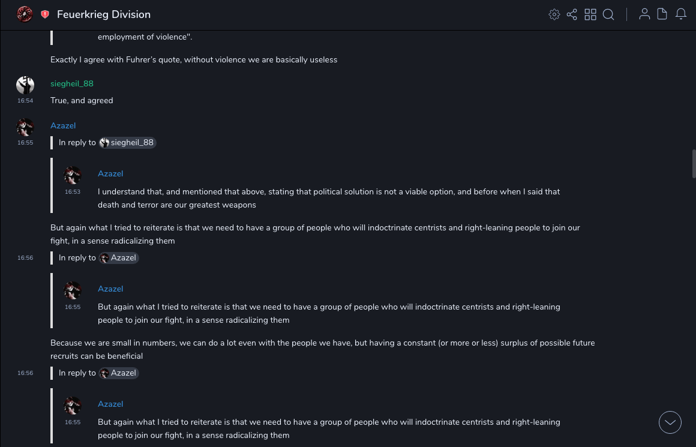Open the notifications bell panel
Image resolution: width=696 pixels, height=447 pixels.
click(681, 14)
